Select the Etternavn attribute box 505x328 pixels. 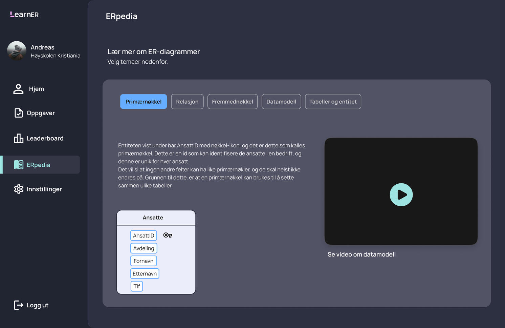coord(145,274)
